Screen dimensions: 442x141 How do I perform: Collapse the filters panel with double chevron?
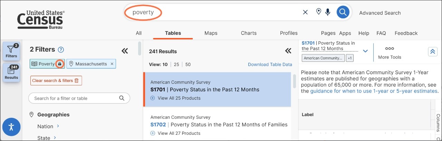125,51
